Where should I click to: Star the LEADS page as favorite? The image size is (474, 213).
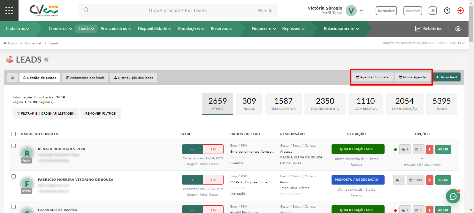coord(46,59)
